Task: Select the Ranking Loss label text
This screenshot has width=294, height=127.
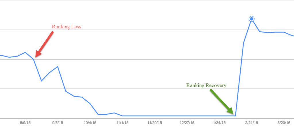Action: click(x=67, y=27)
